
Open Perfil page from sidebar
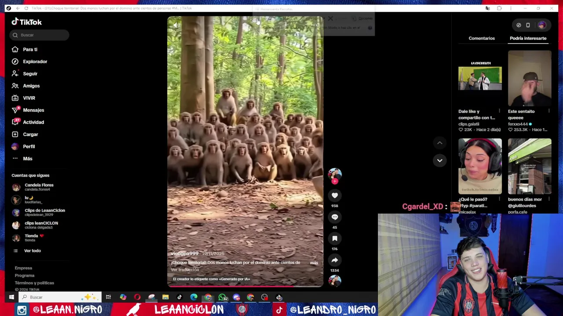[x=23, y=147]
